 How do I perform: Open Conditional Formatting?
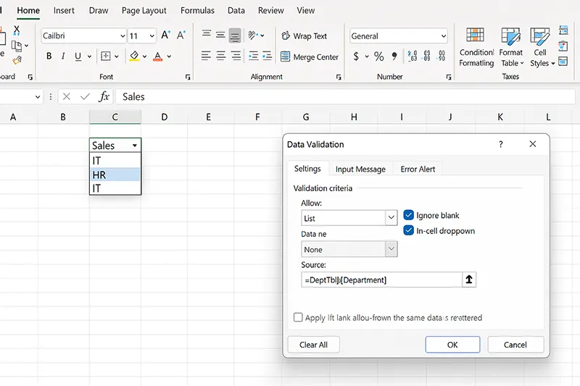(476, 47)
